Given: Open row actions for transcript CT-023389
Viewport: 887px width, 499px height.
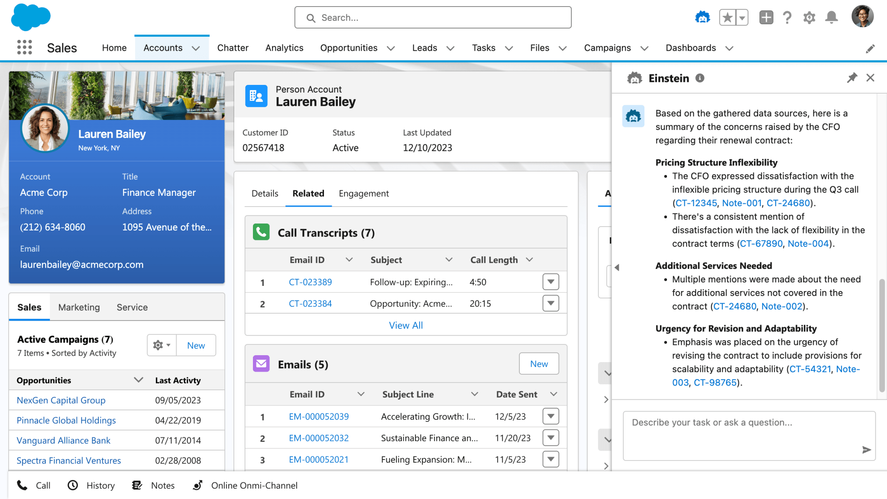Looking at the screenshot, I should pyautogui.click(x=550, y=282).
